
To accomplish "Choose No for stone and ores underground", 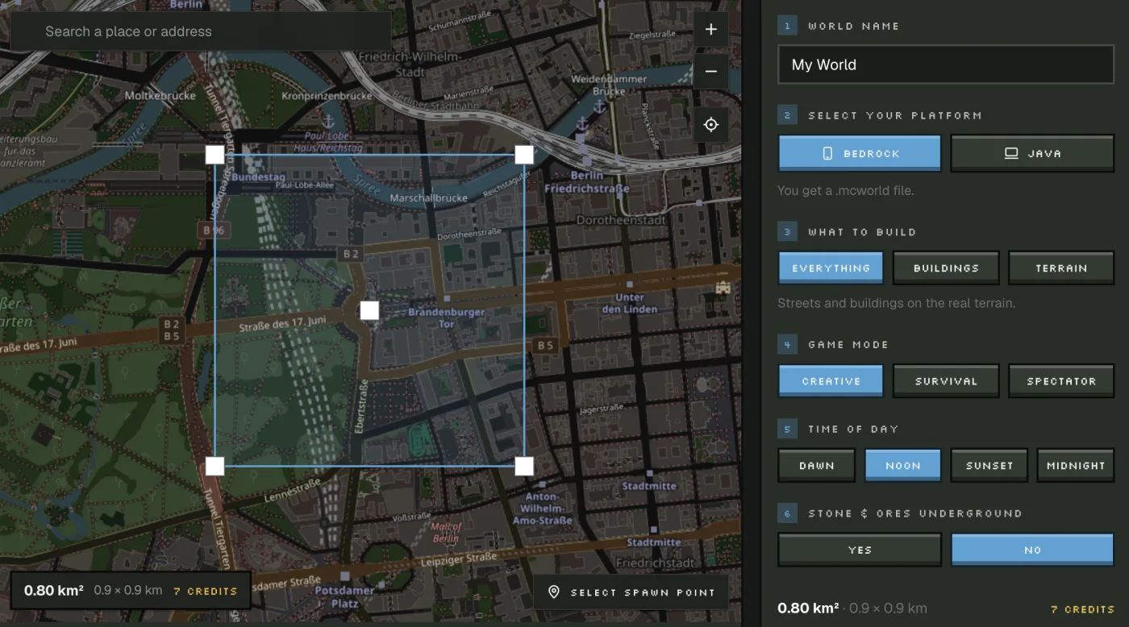I will click(1032, 550).
